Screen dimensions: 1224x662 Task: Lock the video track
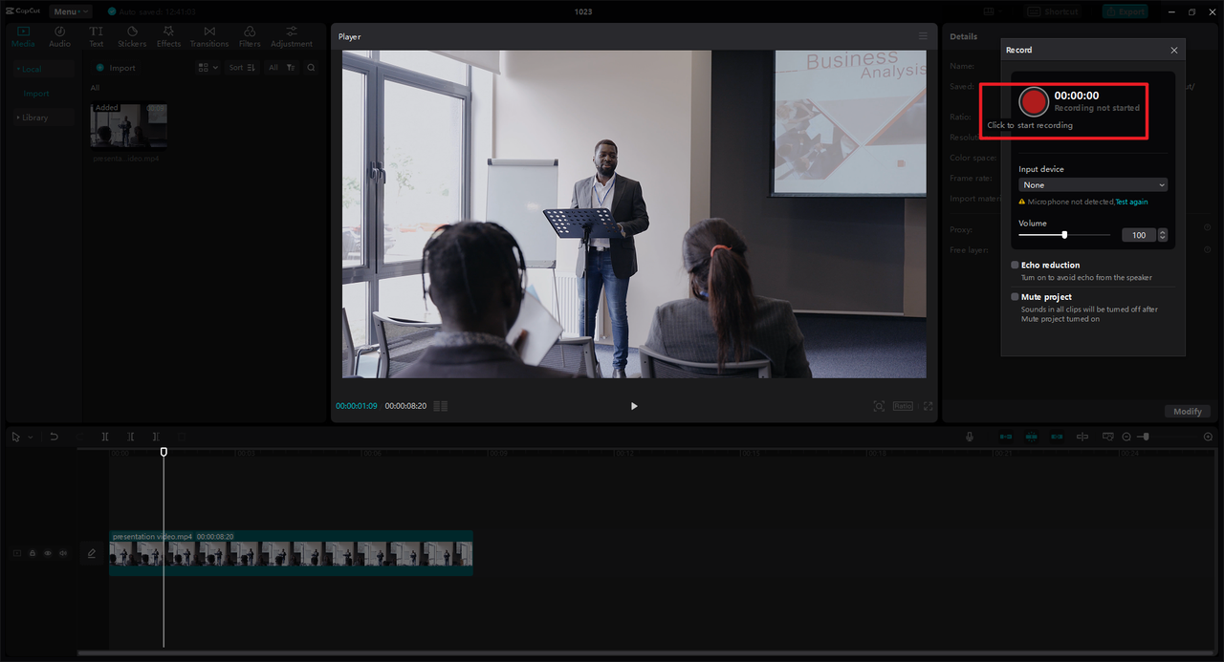33,553
